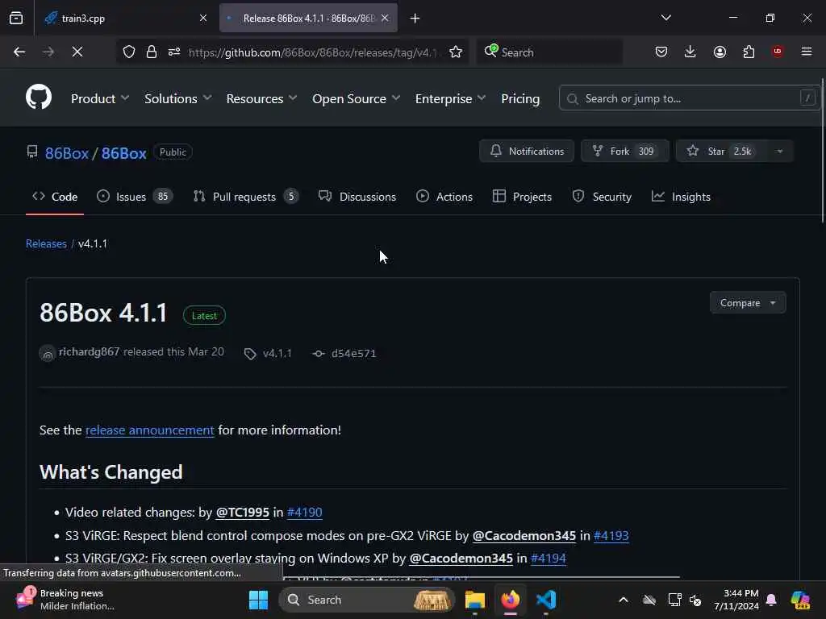The width and height of the screenshot is (826, 619).
Task: Open the Pocket save icon
Action: [661, 52]
